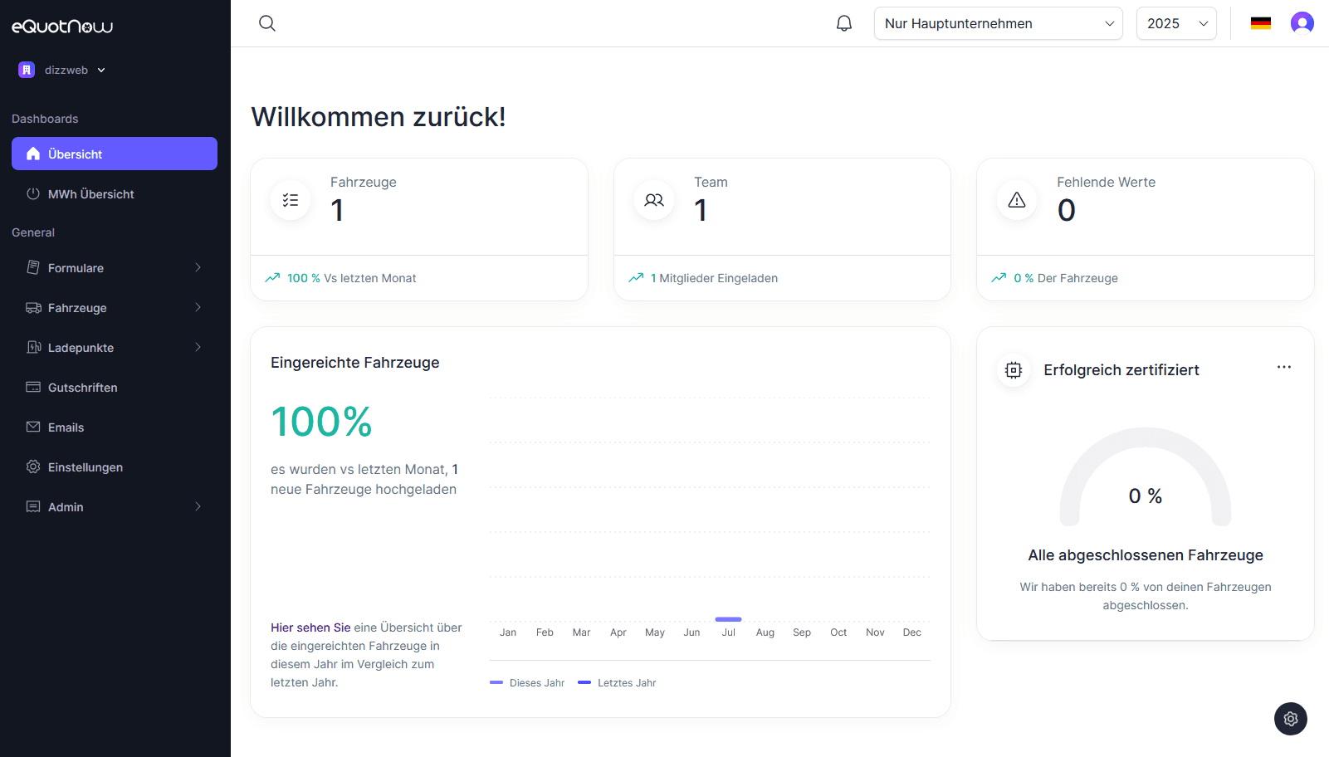The height and width of the screenshot is (757, 1329).
Task: Open the three-dot menu on Erfolgreich zertifiziert
Action: (x=1284, y=367)
